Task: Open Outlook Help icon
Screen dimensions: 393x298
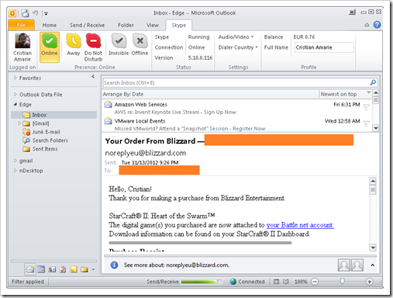Action: click(x=377, y=25)
